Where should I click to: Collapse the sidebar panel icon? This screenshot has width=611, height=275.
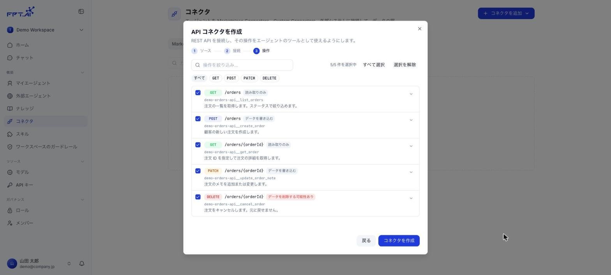click(x=81, y=12)
